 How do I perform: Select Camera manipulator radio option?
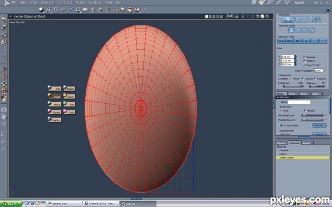click(303, 79)
